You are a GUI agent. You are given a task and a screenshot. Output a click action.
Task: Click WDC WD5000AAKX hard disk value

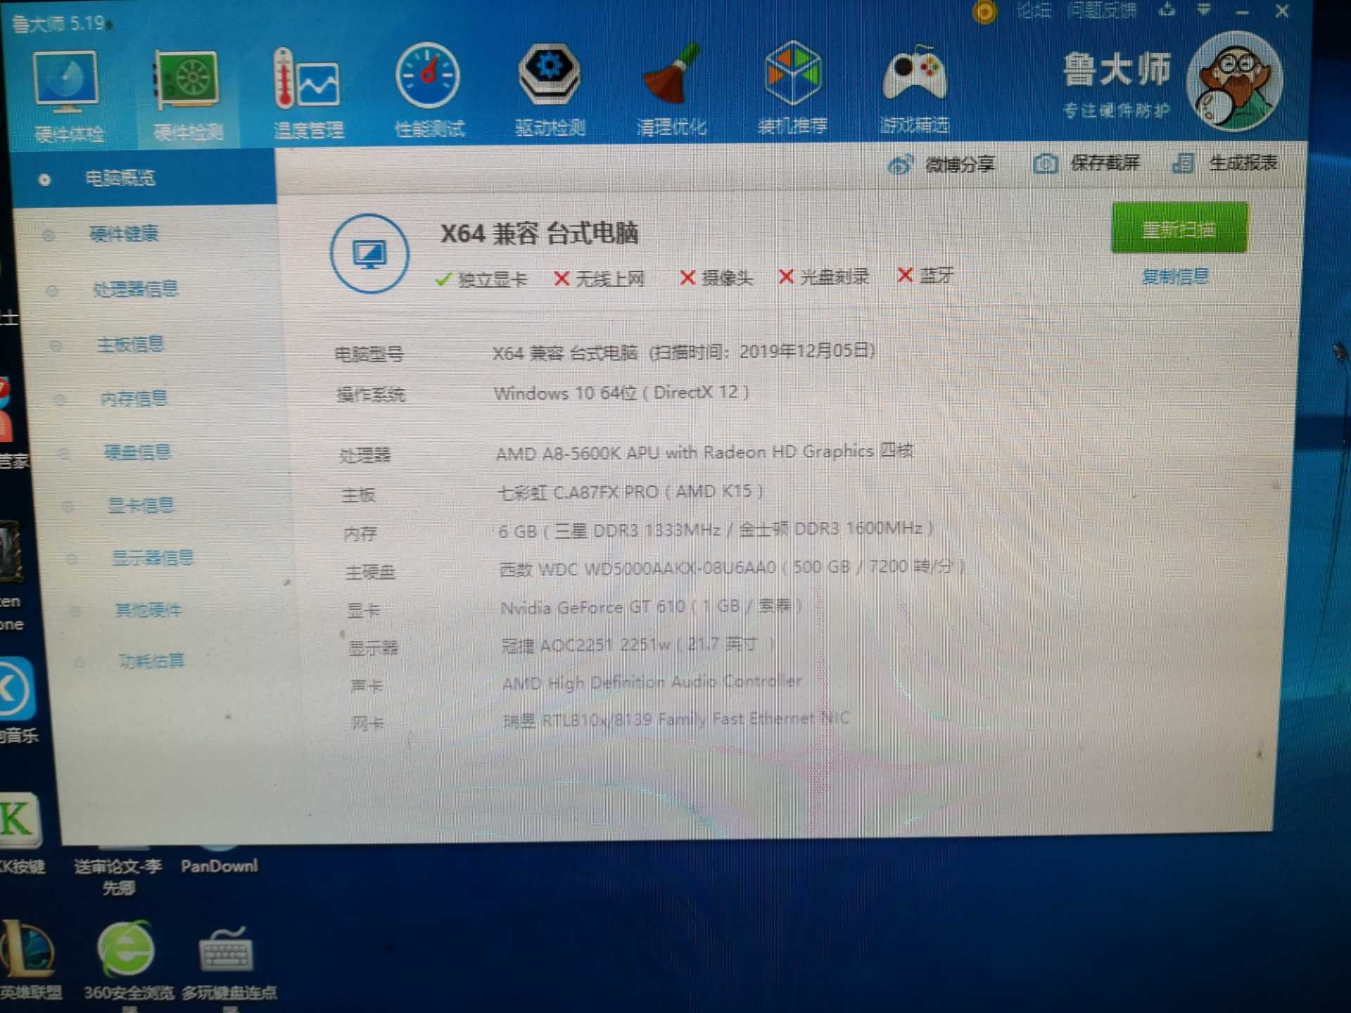coord(732,568)
